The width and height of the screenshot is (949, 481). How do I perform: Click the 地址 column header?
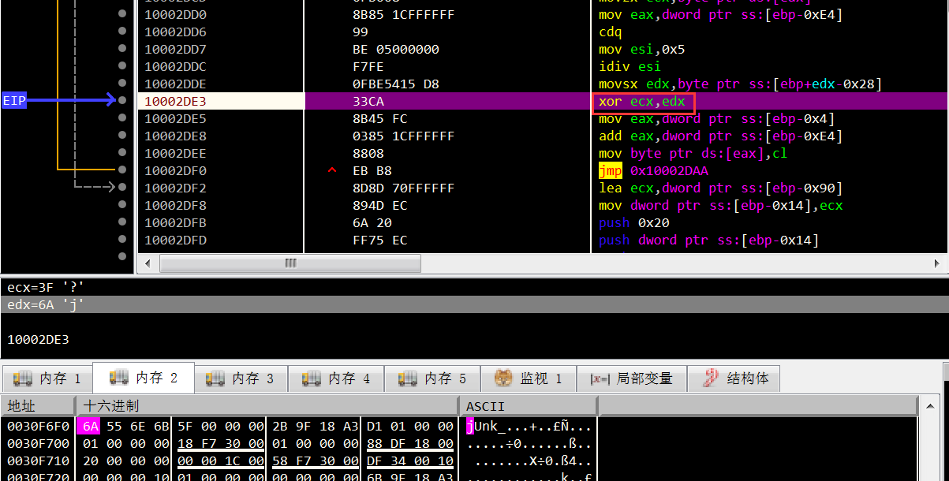tap(38, 405)
